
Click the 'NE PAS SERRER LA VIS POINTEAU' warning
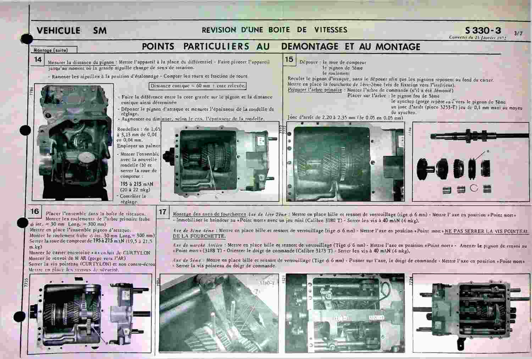(x=486, y=231)
